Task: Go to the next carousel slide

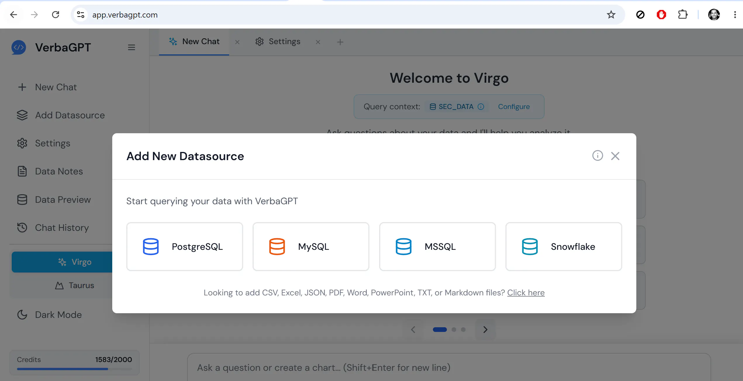Action: pos(485,330)
